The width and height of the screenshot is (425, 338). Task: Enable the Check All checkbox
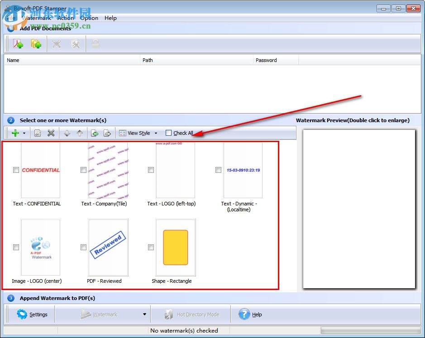click(x=169, y=133)
